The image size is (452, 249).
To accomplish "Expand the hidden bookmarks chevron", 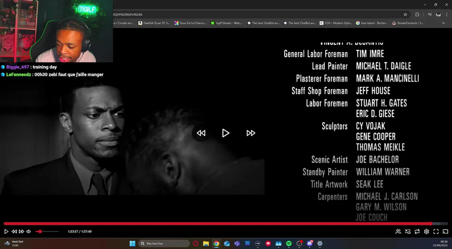I will point(443,23).
